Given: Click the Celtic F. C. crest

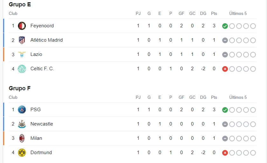Looking at the screenshot, I should pyautogui.click(x=22, y=69).
